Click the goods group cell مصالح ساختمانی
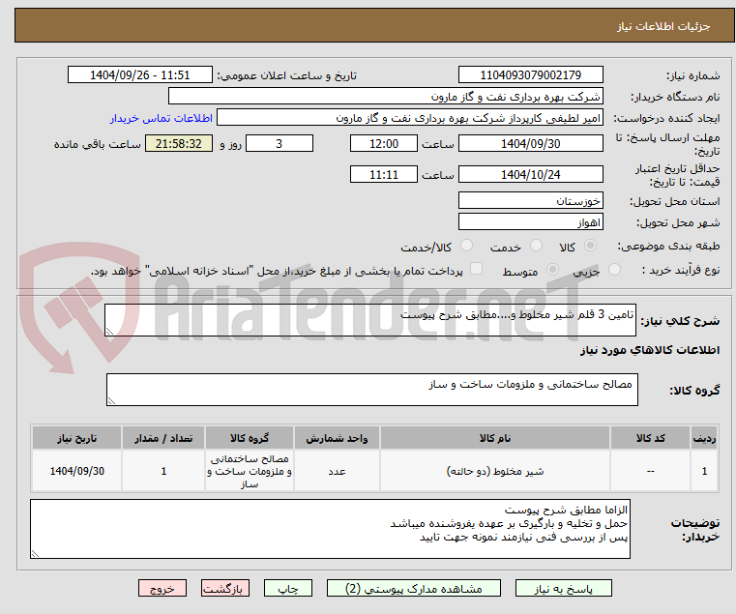This screenshot has width=736, height=614. coord(250,471)
